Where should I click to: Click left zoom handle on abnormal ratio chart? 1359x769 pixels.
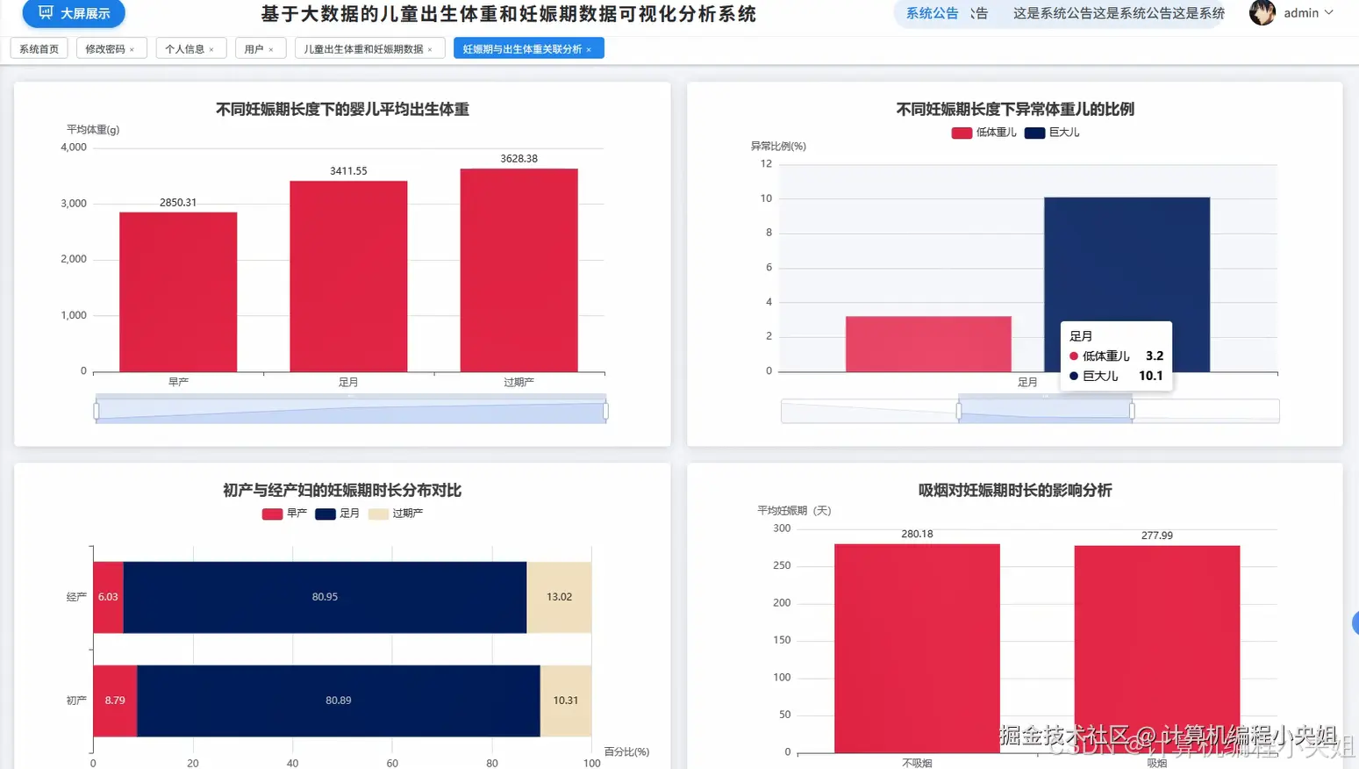pos(959,410)
